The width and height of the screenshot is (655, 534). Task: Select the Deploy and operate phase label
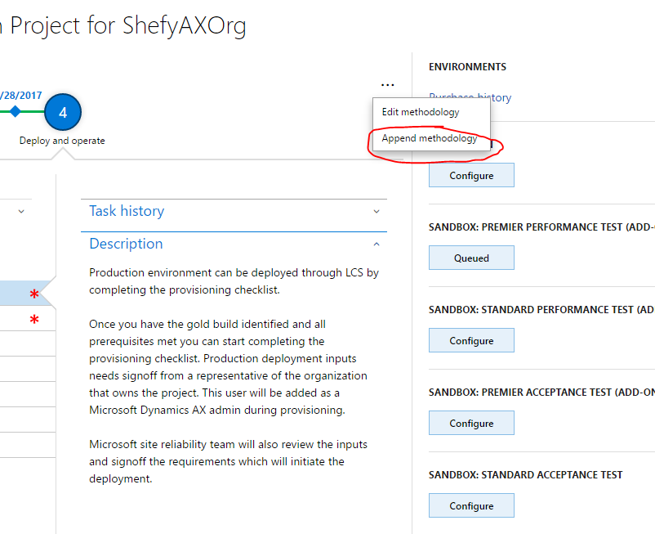pyautogui.click(x=62, y=141)
